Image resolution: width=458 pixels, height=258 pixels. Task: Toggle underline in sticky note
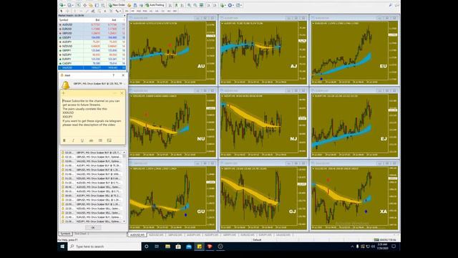click(x=82, y=140)
